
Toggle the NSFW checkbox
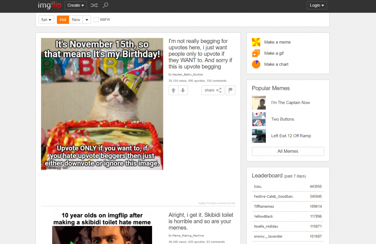click(x=96, y=20)
